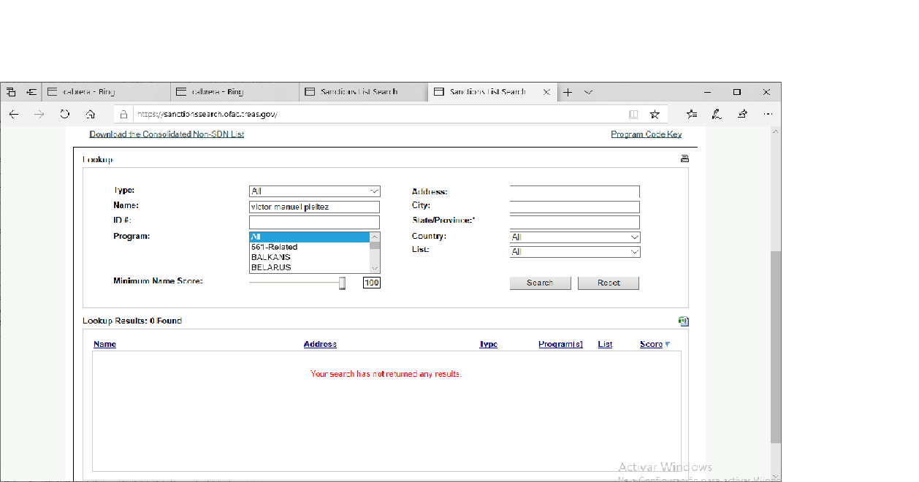Image resolution: width=919 pixels, height=482 pixels.
Task: Go back using the browser back arrow
Action: click(x=14, y=114)
